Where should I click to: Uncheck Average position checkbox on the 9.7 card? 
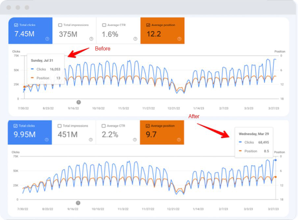point(148,126)
